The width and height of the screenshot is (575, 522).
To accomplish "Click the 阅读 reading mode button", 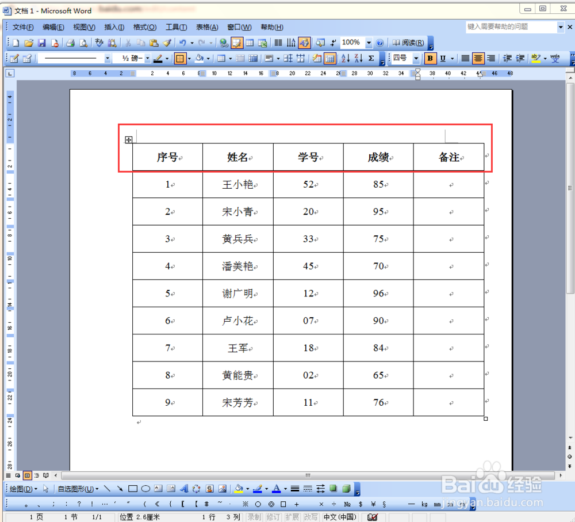I will (409, 43).
